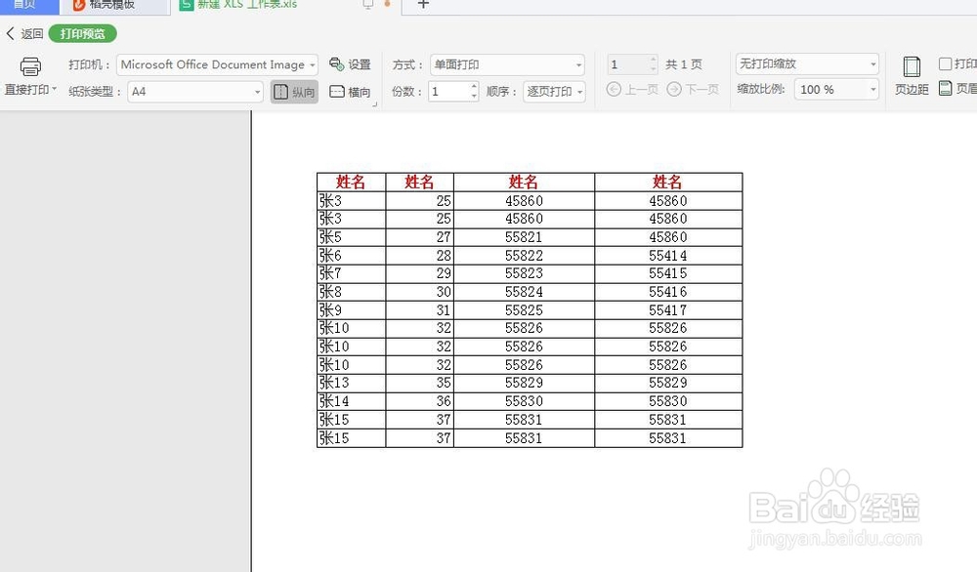Select 纵向 portrait orientation

pos(294,92)
